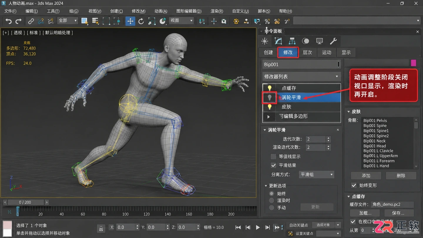423x238 pixels.
Task: Select the 渲染时 update radio button
Action: (272, 200)
